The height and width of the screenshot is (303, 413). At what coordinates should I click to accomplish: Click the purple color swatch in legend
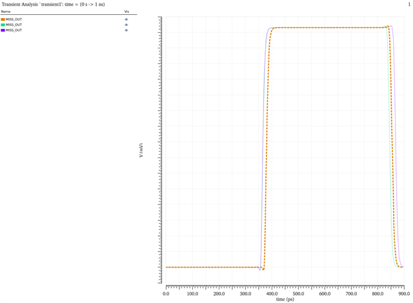(3, 30)
